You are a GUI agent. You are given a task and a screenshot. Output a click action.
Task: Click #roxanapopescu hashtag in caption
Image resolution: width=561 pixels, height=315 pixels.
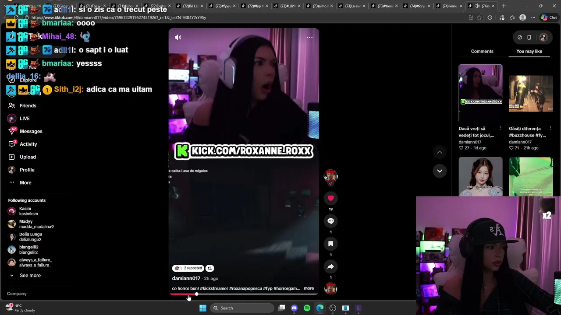[245, 289]
